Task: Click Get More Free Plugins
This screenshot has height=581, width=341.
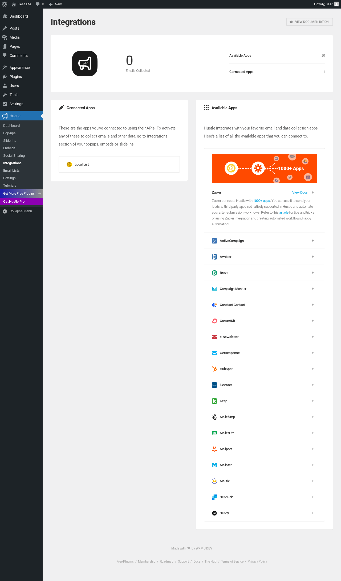Action: coord(21,194)
